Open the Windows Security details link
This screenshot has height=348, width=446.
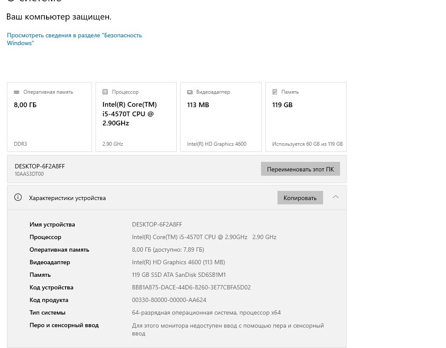pyautogui.click(x=74, y=39)
